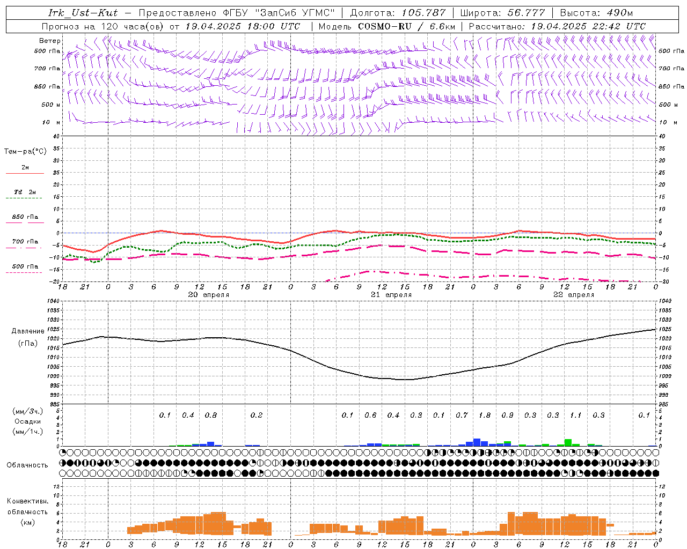Screen dimensions: 687x549
Task: Select the 2м temperature legend entry
Action: click(x=25, y=168)
